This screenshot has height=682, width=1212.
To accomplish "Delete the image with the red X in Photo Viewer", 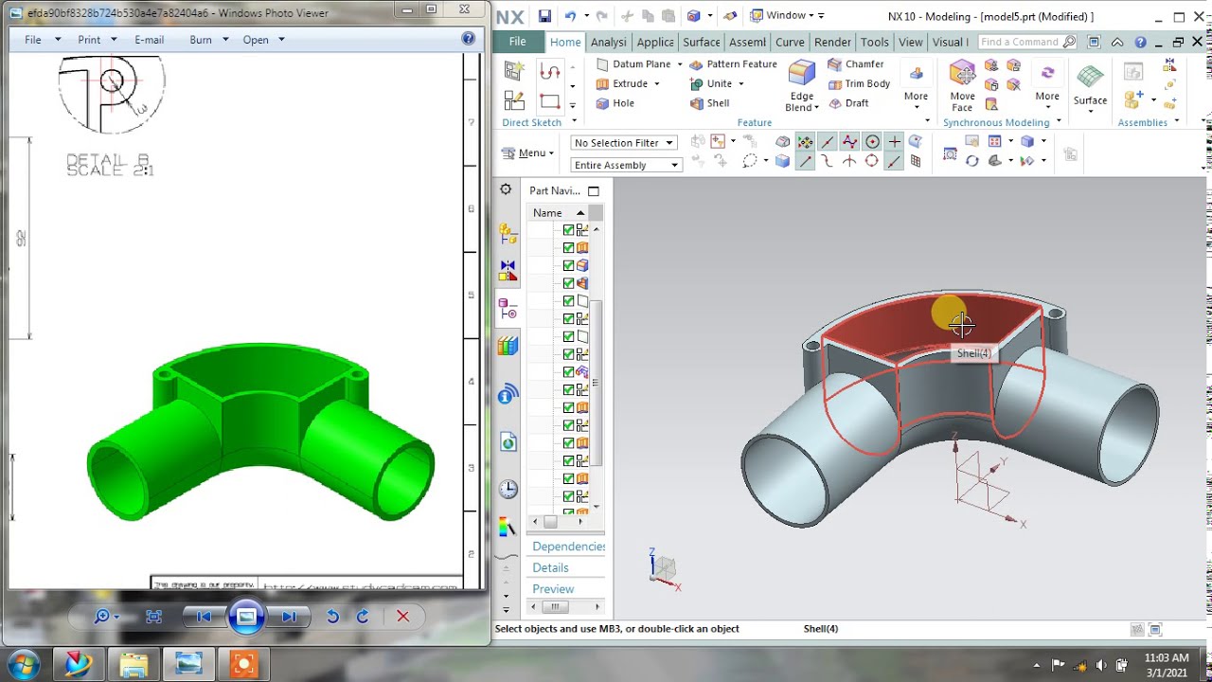I will pos(402,617).
